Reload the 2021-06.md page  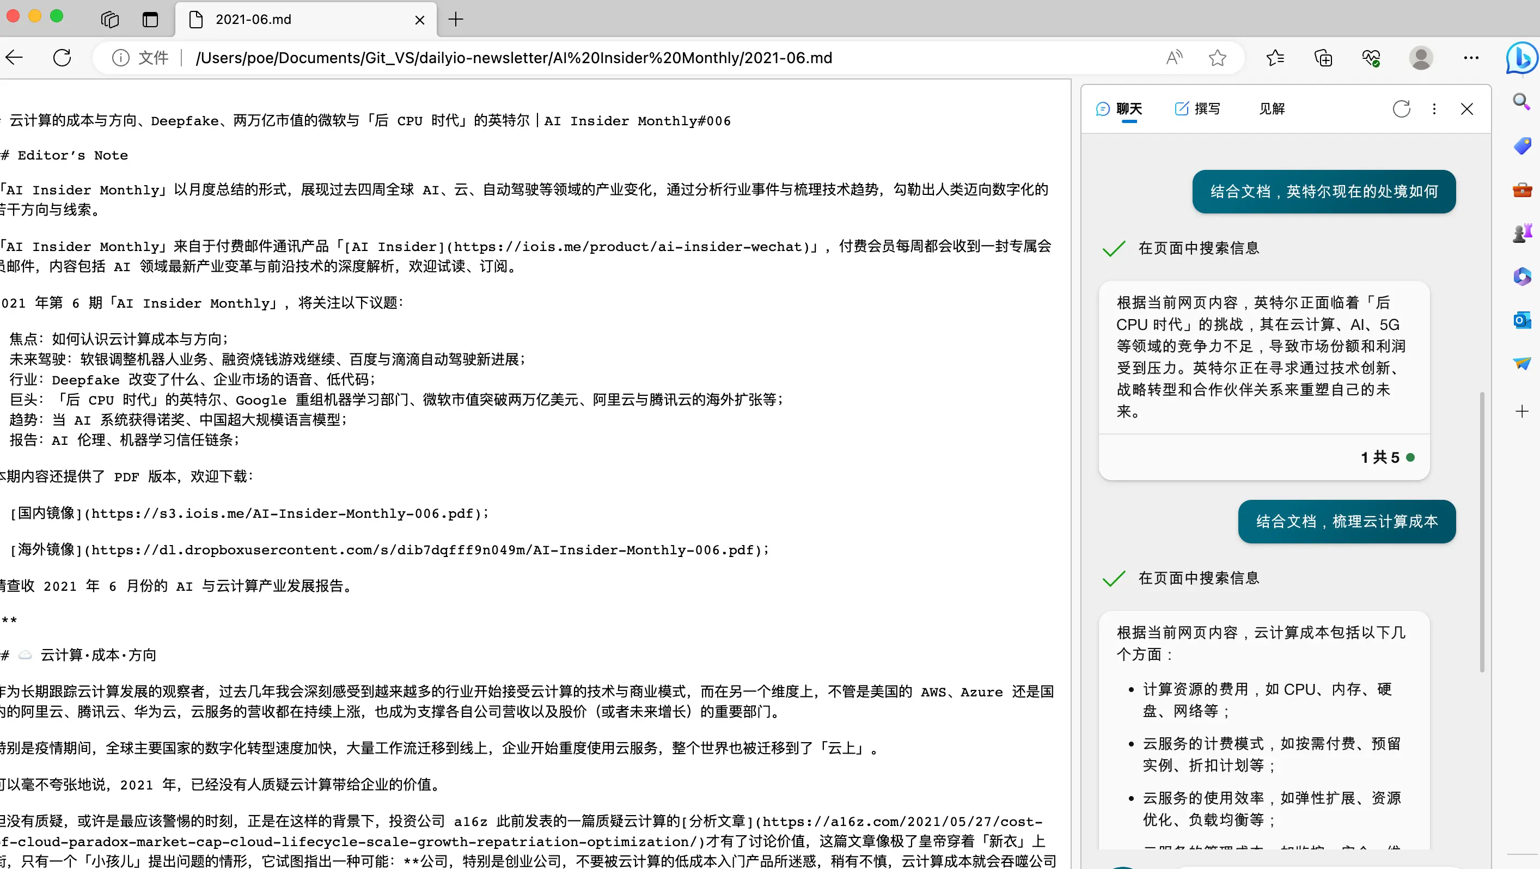[x=62, y=58]
